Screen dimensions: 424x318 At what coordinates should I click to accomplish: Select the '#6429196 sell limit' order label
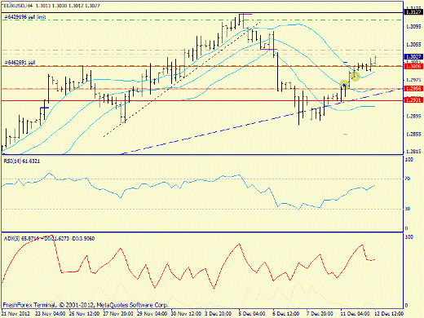click(x=25, y=17)
